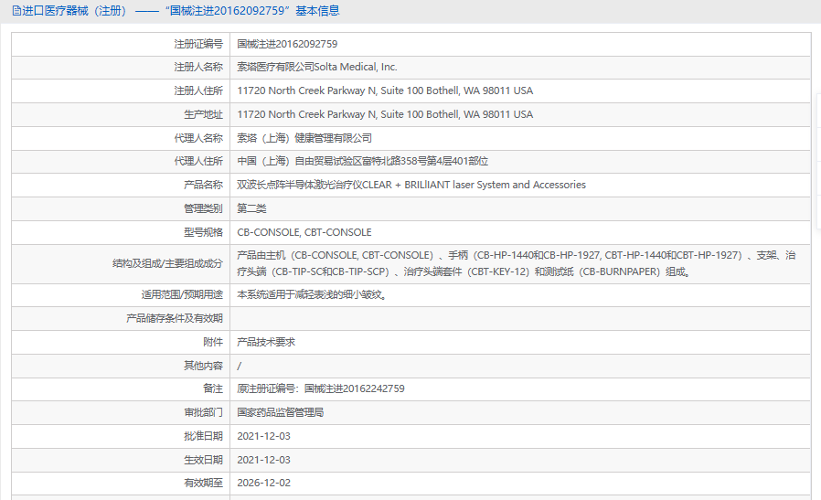
Task: Click the 代理人住所 label
Action: pos(198,161)
